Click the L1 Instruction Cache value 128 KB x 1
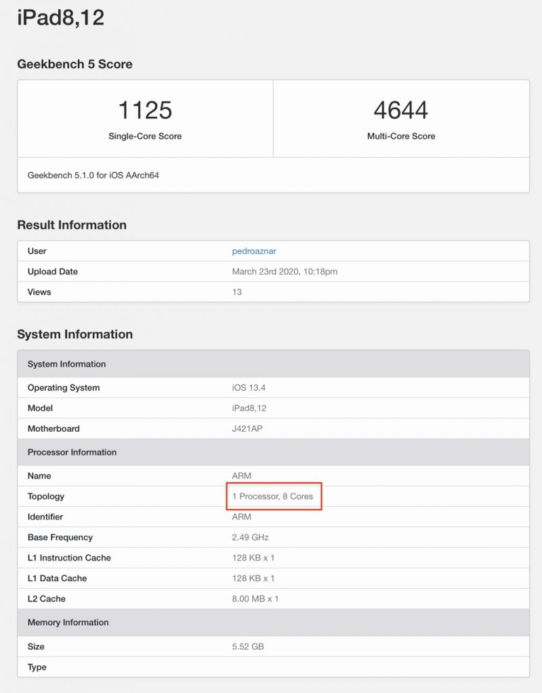This screenshot has height=693, width=542. (253, 558)
